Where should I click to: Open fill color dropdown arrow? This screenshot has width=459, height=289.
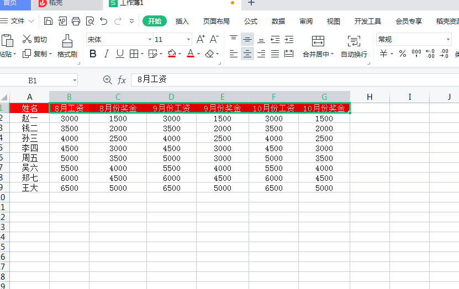pyautogui.click(x=180, y=53)
